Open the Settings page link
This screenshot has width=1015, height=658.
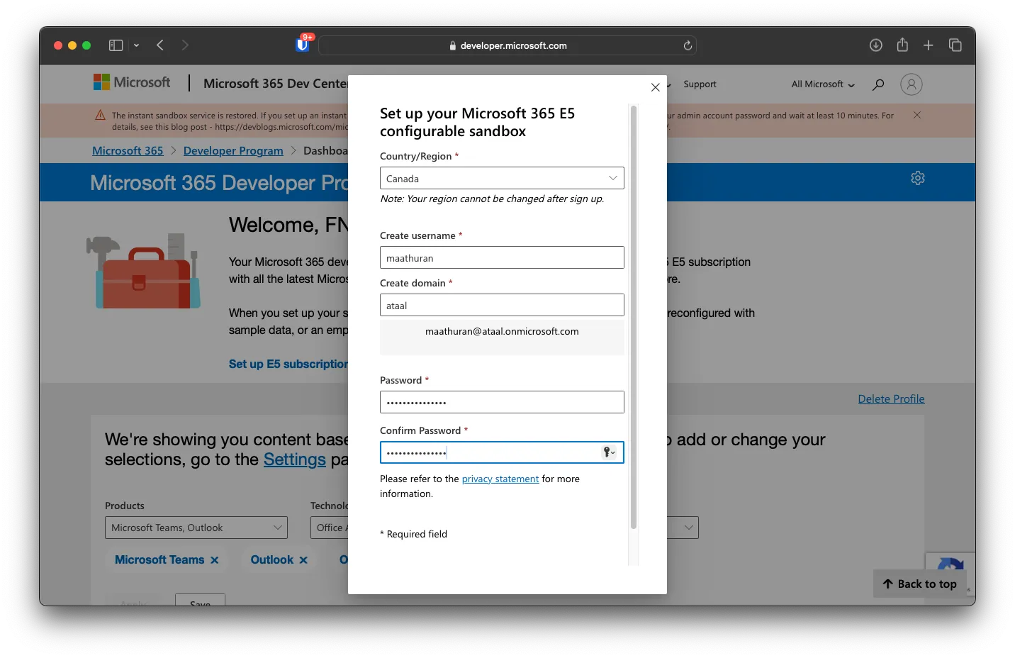click(x=295, y=459)
